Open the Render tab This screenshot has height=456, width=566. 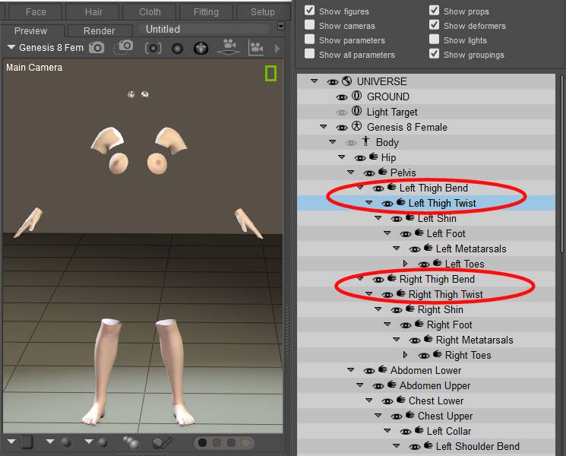point(100,30)
